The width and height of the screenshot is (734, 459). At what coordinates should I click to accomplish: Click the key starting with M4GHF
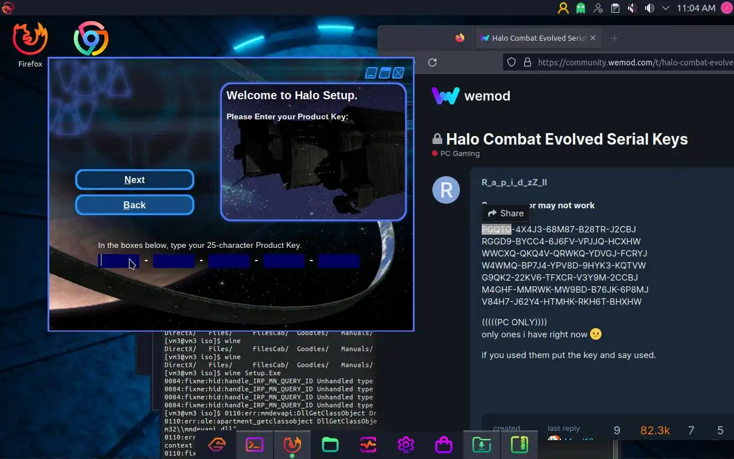(x=565, y=289)
